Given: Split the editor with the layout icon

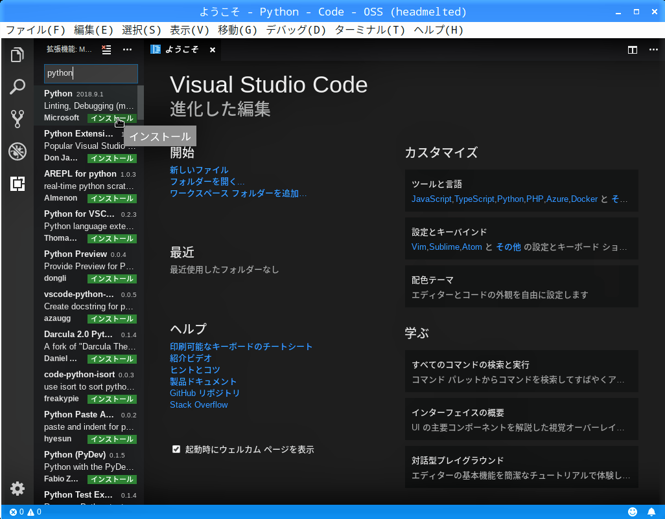Looking at the screenshot, I should 633,50.
